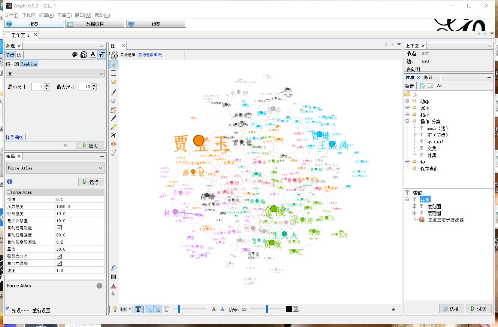The width and height of the screenshot is (498, 327).
Task: Select the mouse pointer selection tool
Action: click(113, 64)
